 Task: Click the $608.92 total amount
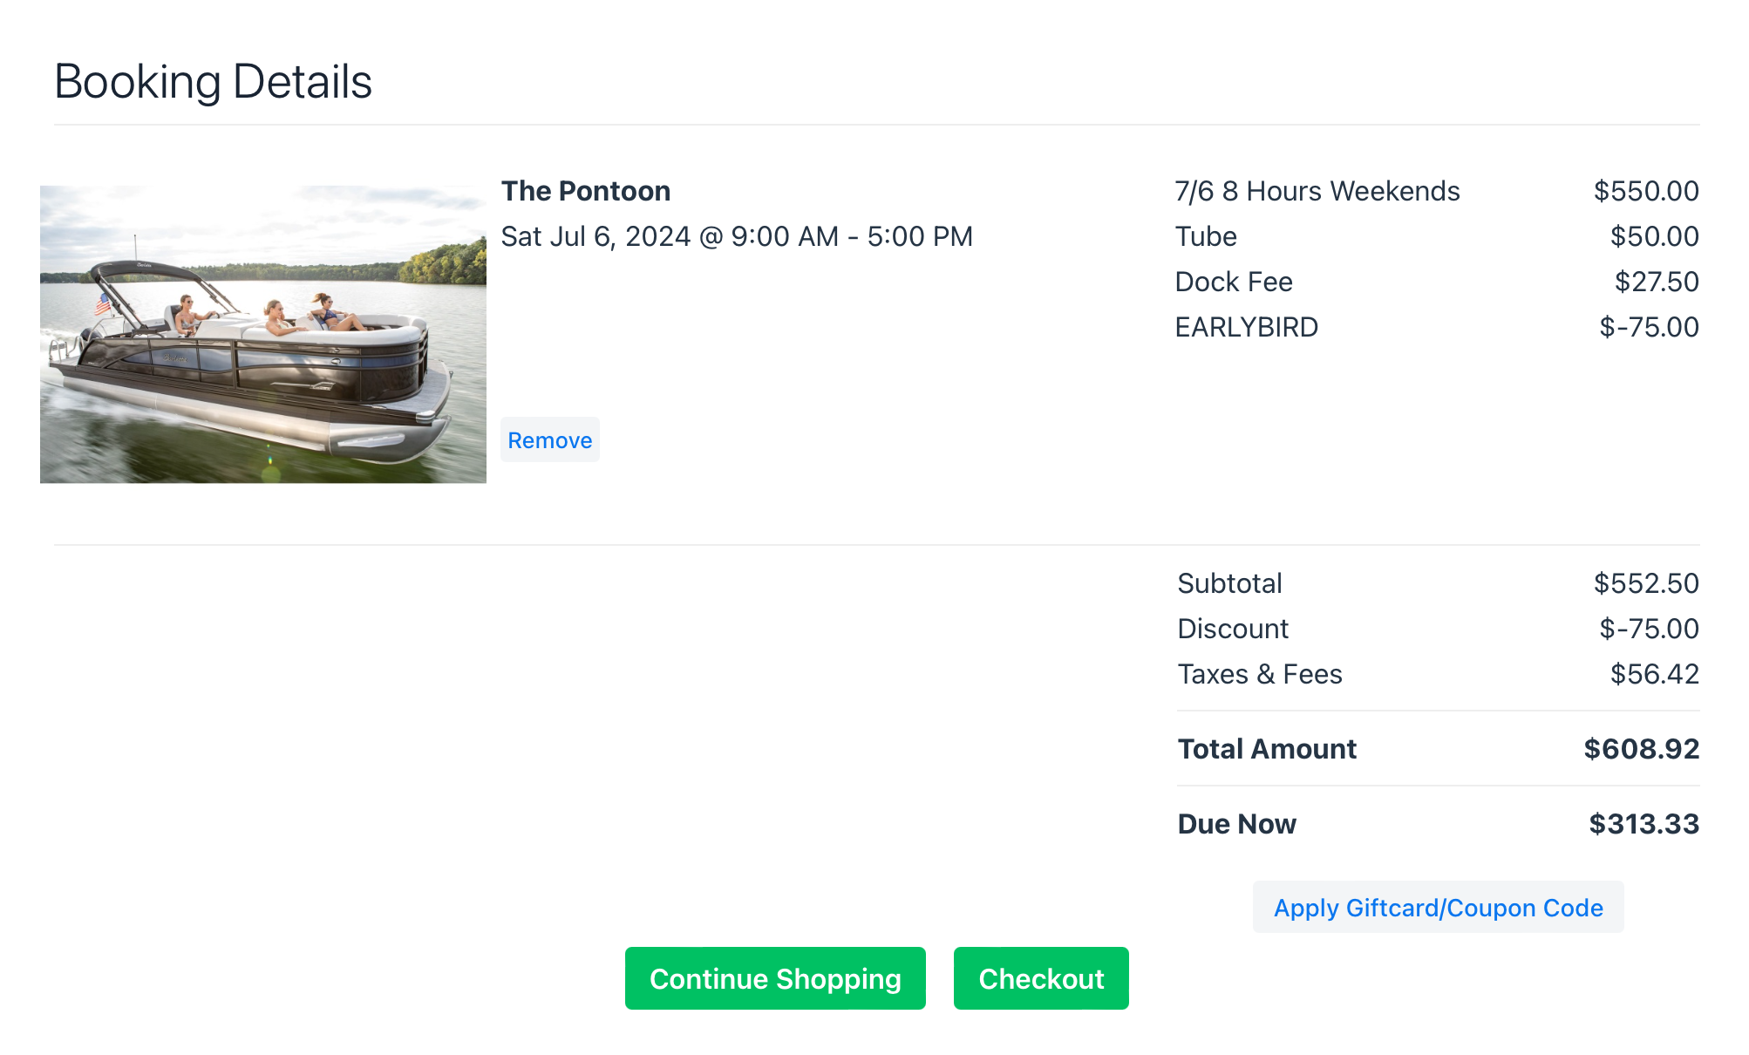[1641, 749]
